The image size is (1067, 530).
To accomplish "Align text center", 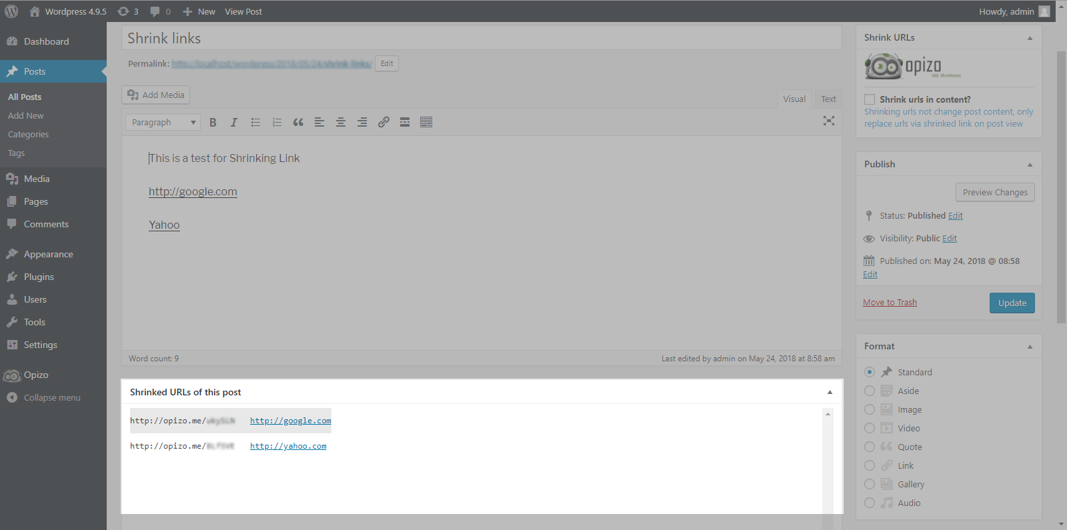I will coord(341,122).
